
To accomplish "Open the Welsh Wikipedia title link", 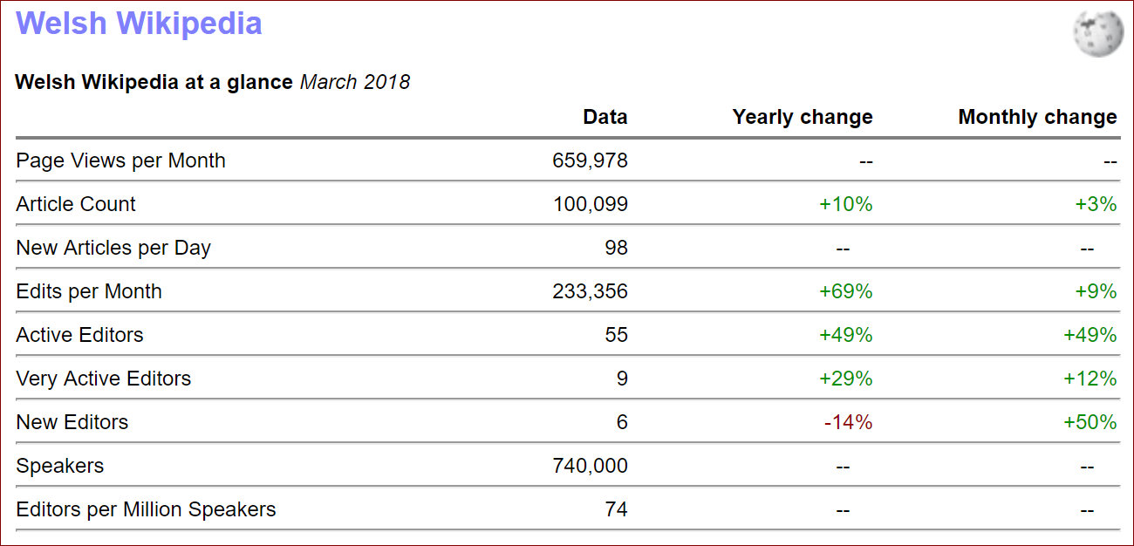I will tap(139, 24).
